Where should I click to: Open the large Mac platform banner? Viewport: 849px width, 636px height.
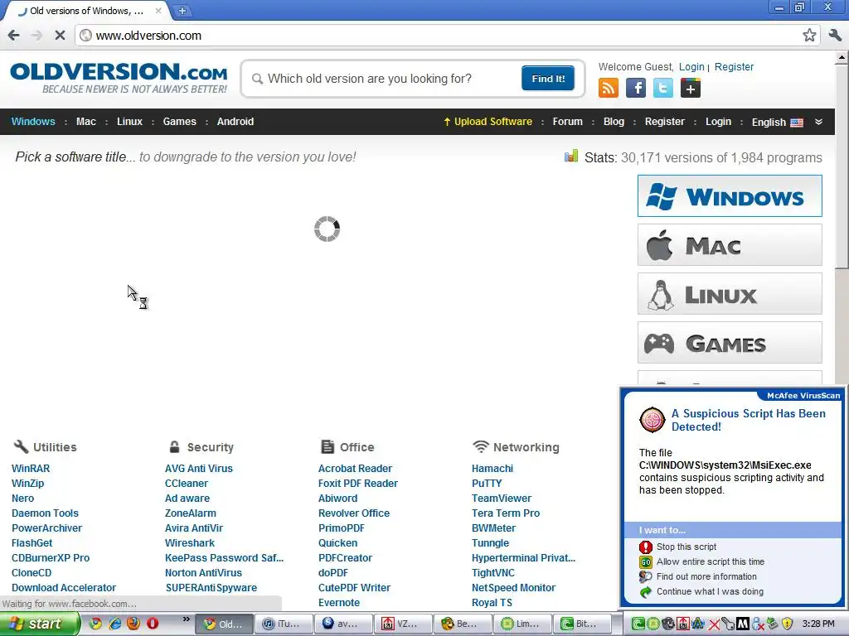(730, 245)
